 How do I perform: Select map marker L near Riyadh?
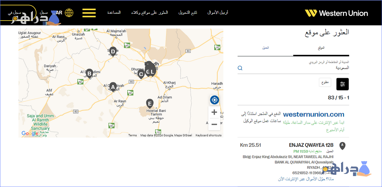coord(153,72)
